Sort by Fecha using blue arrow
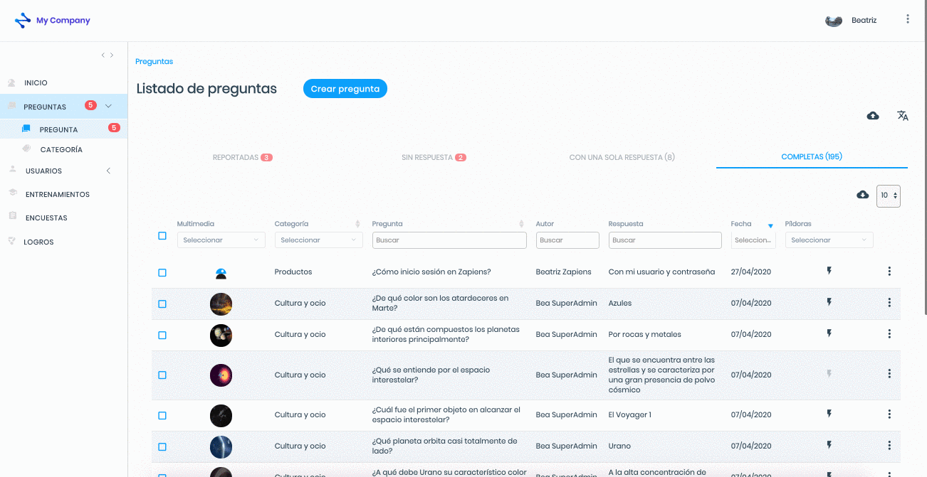The width and height of the screenshot is (927, 477). (x=770, y=226)
